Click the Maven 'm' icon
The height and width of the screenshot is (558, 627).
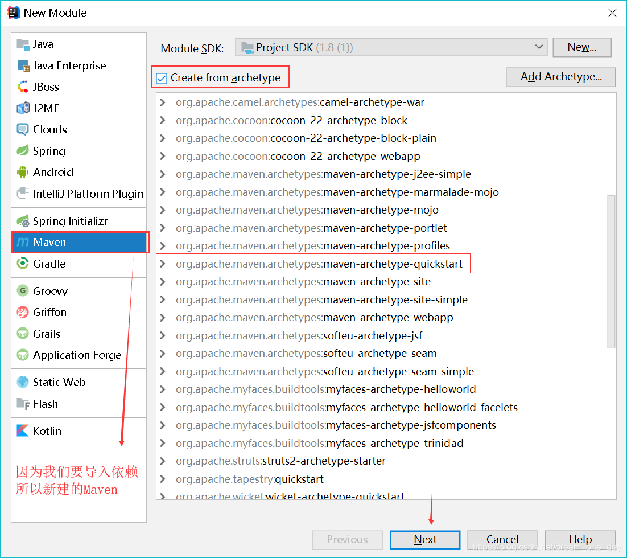[23, 242]
